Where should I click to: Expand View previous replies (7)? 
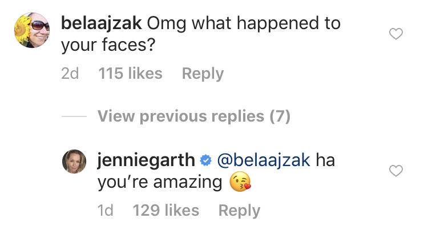[194, 117]
